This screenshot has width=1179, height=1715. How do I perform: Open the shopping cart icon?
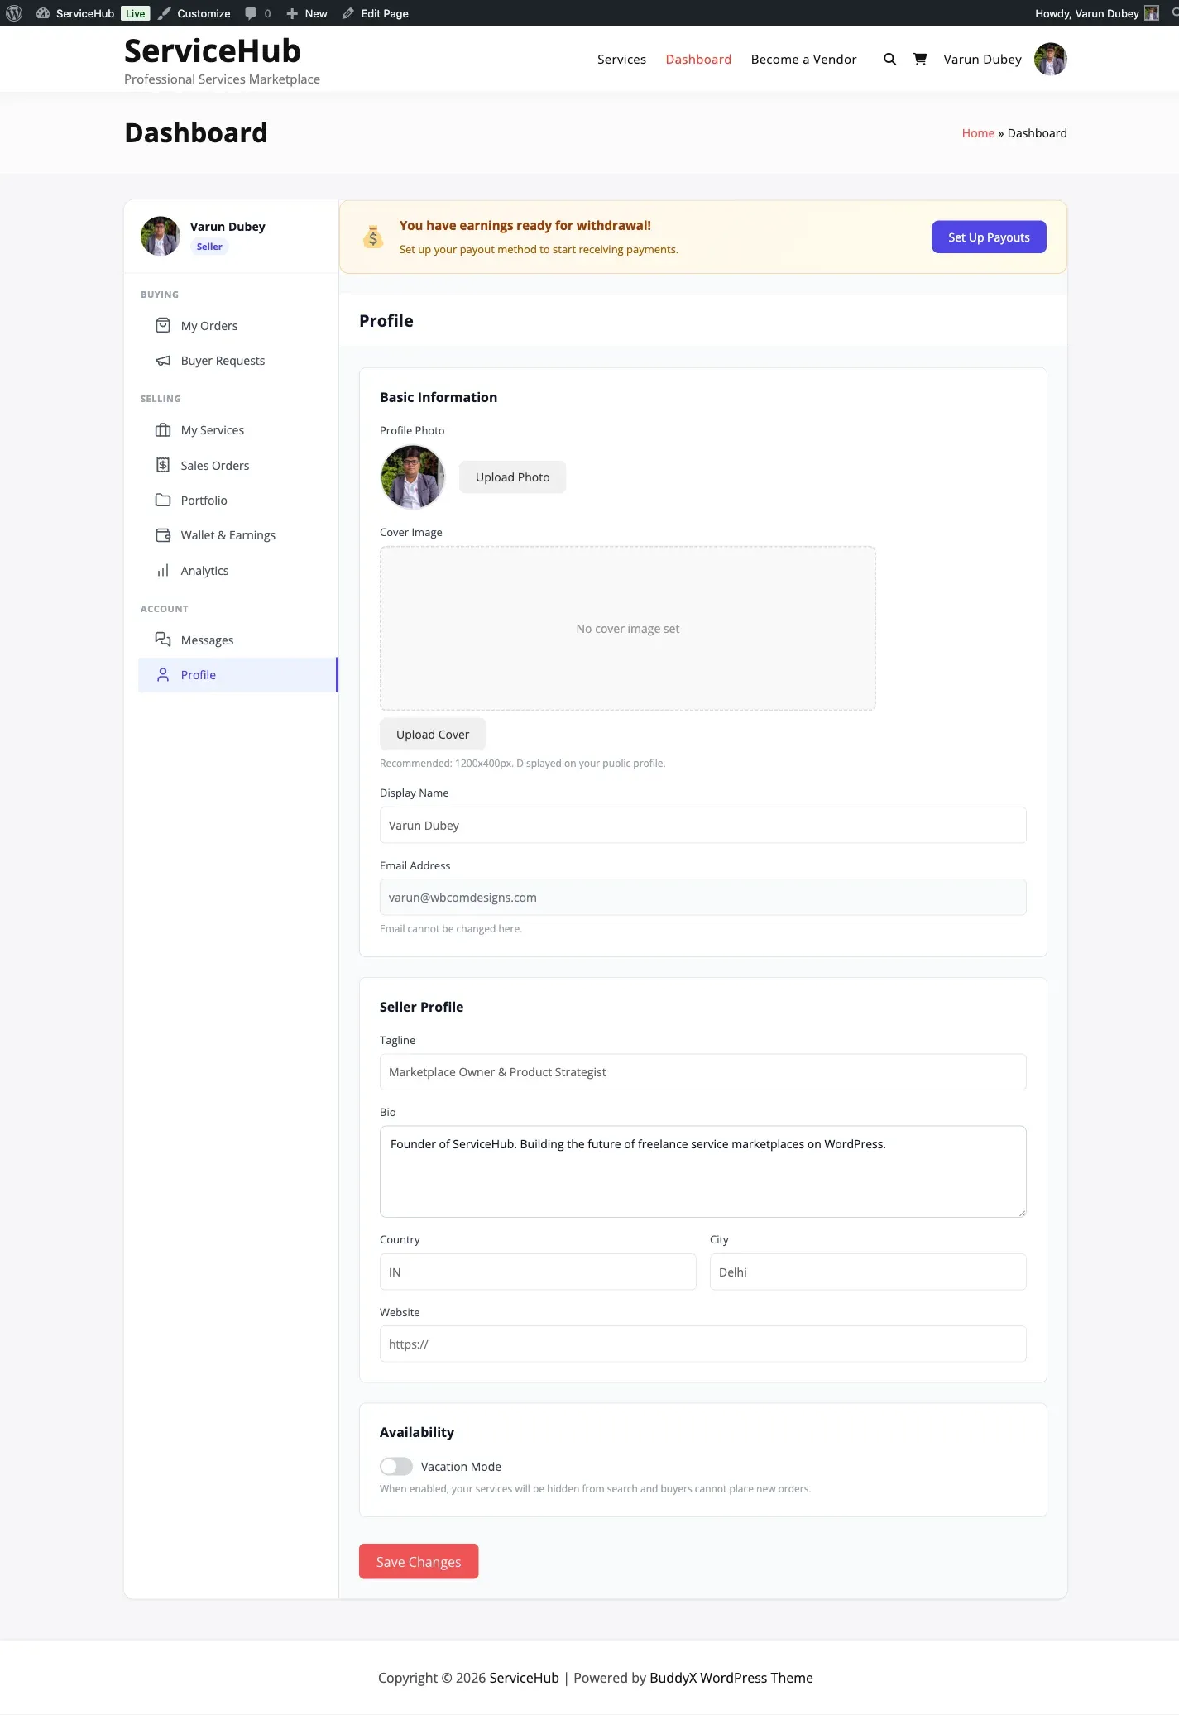(x=919, y=59)
